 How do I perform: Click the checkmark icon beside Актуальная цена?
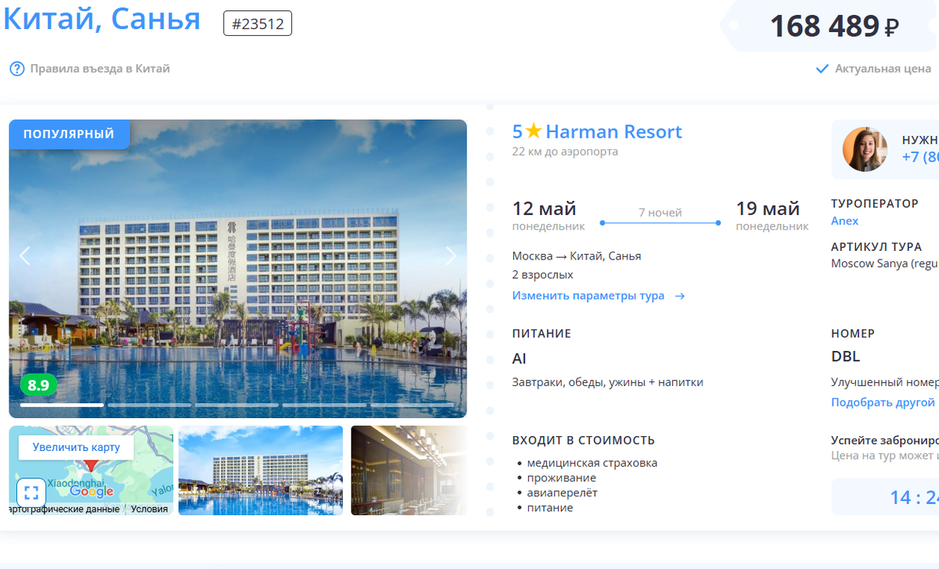tap(822, 69)
